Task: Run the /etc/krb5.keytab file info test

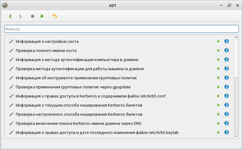Action: pos(218,132)
